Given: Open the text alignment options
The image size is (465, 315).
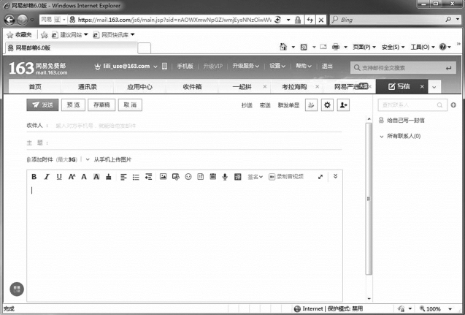Looking at the screenshot, I should 123,177.
